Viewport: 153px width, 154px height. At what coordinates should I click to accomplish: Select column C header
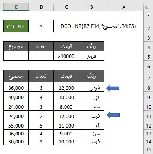point(66,7)
